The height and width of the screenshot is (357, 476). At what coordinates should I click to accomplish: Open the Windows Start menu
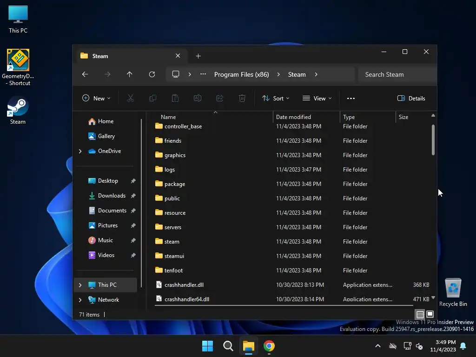pyautogui.click(x=207, y=346)
